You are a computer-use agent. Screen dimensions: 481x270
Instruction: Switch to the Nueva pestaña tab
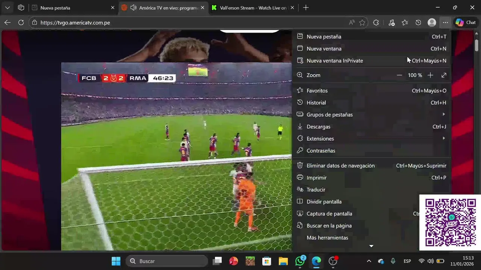tap(73, 7)
